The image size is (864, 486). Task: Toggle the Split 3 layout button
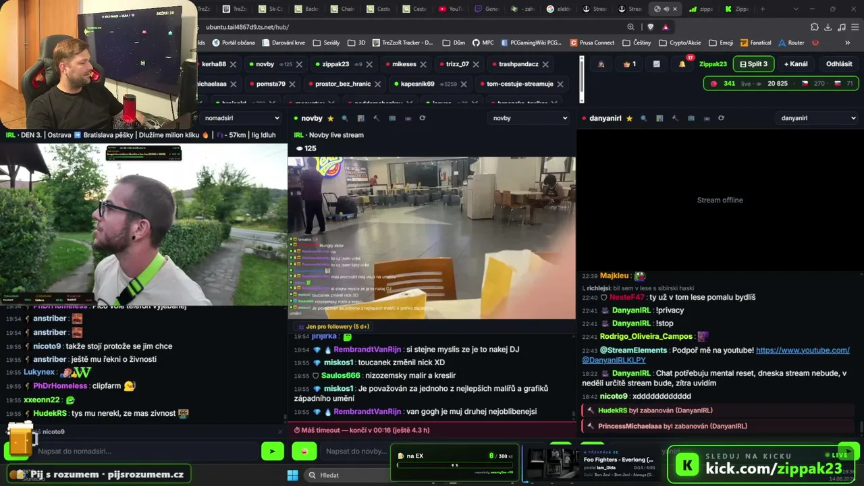point(753,64)
